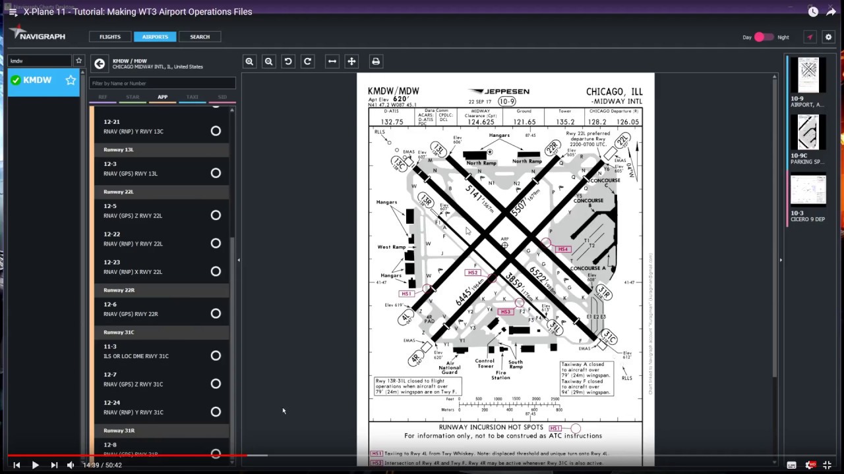
Task: Click the Runway 13L group header
Action: pos(162,149)
